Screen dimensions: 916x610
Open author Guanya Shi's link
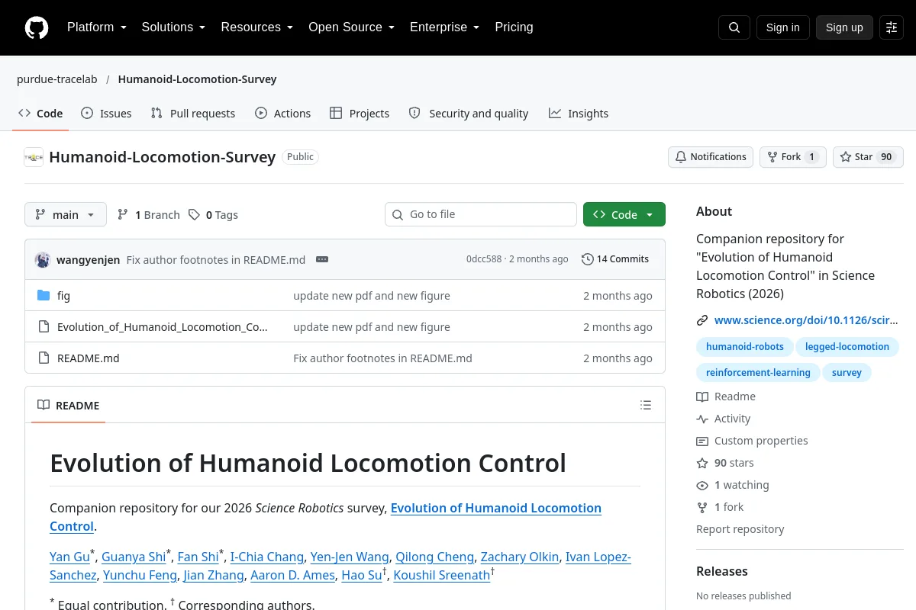[x=134, y=557]
